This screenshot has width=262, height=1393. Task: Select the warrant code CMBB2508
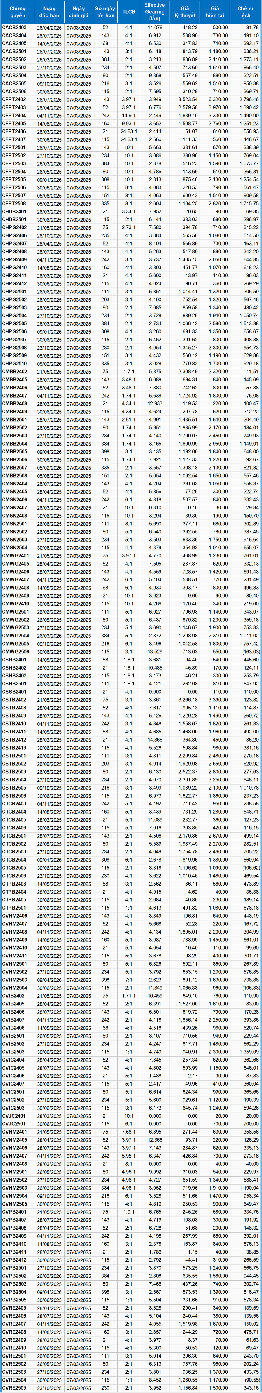pyautogui.click(x=14, y=475)
